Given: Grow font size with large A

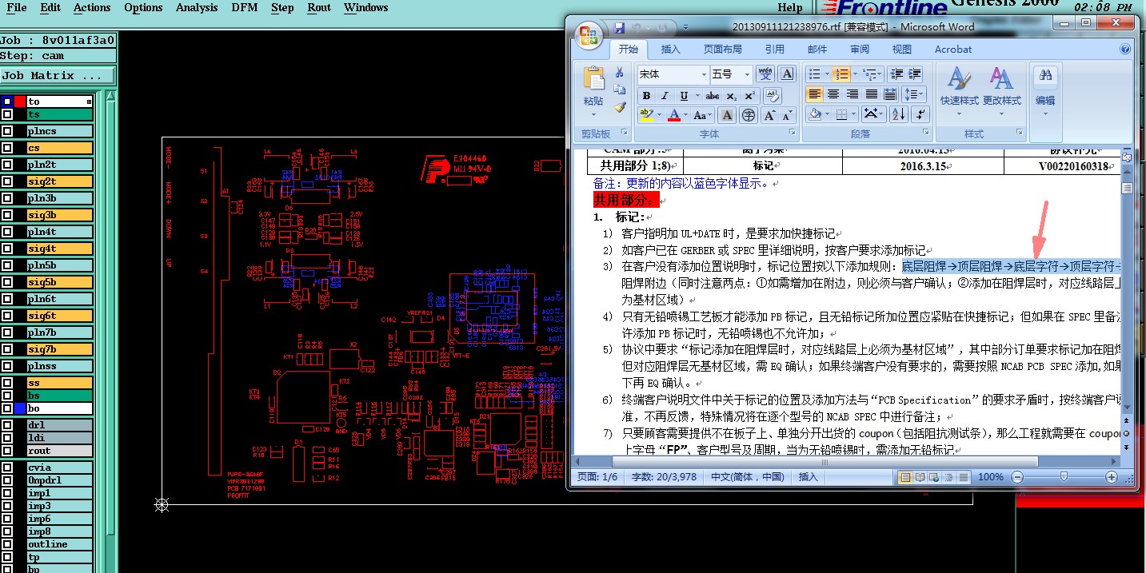Looking at the screenshot, I should click(x=769, y=115).
